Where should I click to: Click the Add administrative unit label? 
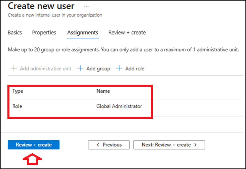point(45,69)
